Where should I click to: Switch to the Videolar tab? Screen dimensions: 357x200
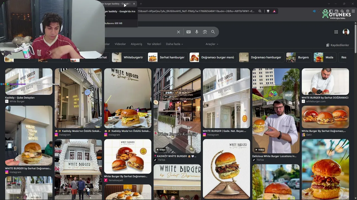click(120, 44)
